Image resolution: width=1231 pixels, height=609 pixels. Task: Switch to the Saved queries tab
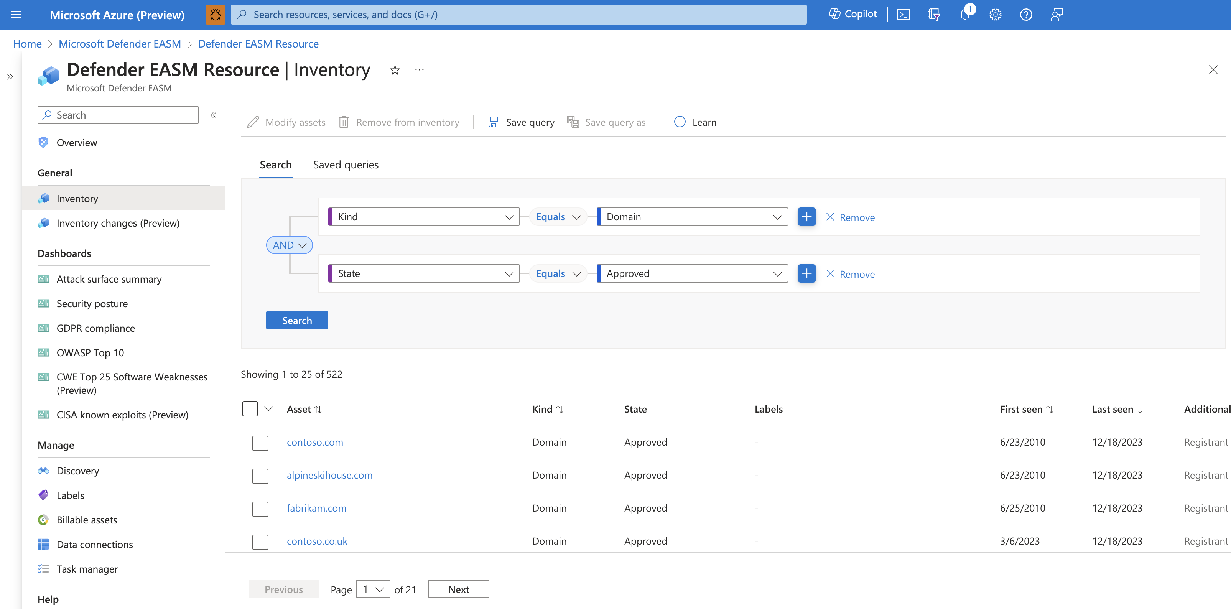346,164
